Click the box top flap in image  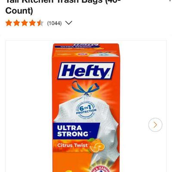coord(86,50)
